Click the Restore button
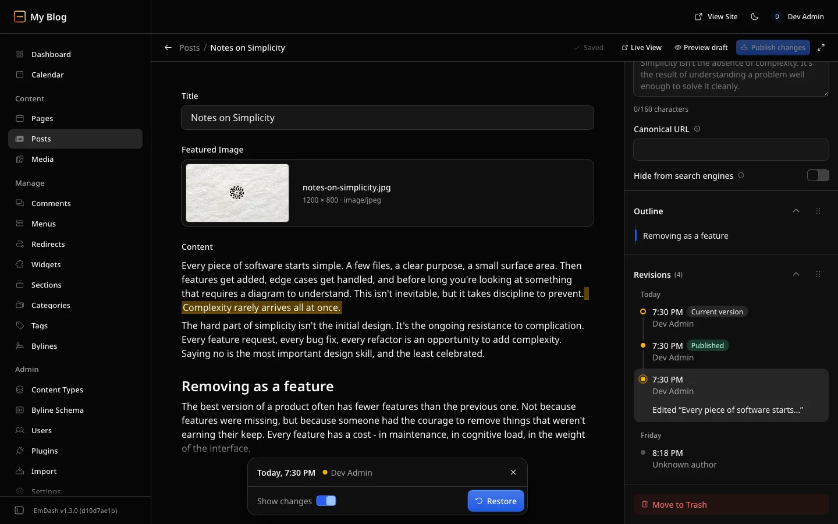 pos(496,501)
